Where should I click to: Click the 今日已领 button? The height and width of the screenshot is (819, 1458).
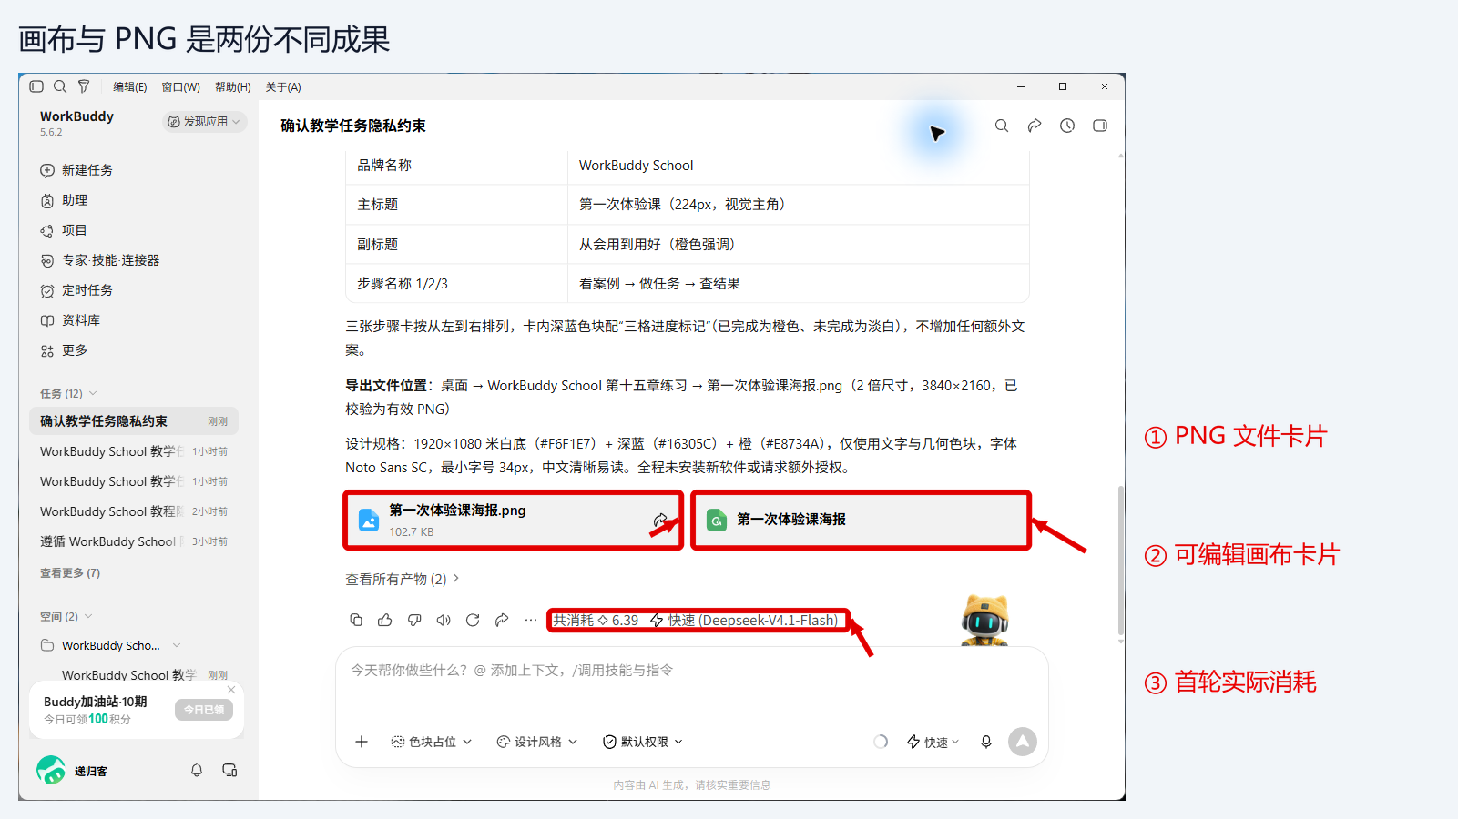(204, 710)
